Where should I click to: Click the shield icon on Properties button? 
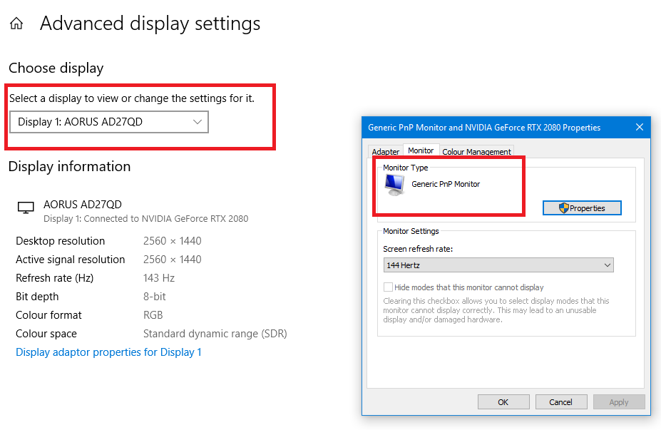pos(563,208)
